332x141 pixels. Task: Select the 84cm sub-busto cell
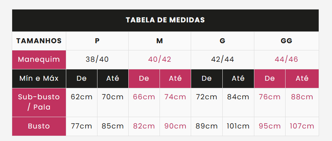[238, 102]
